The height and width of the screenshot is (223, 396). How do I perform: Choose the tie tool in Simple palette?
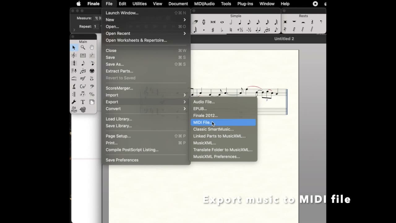tap(258, 30)
